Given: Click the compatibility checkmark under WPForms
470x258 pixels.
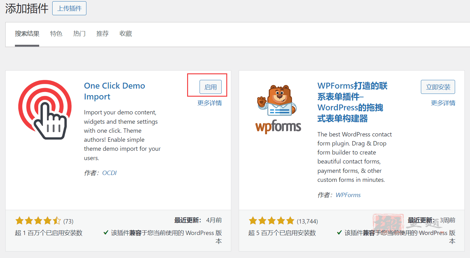Looking at the screenshot, I should [339, 233].
